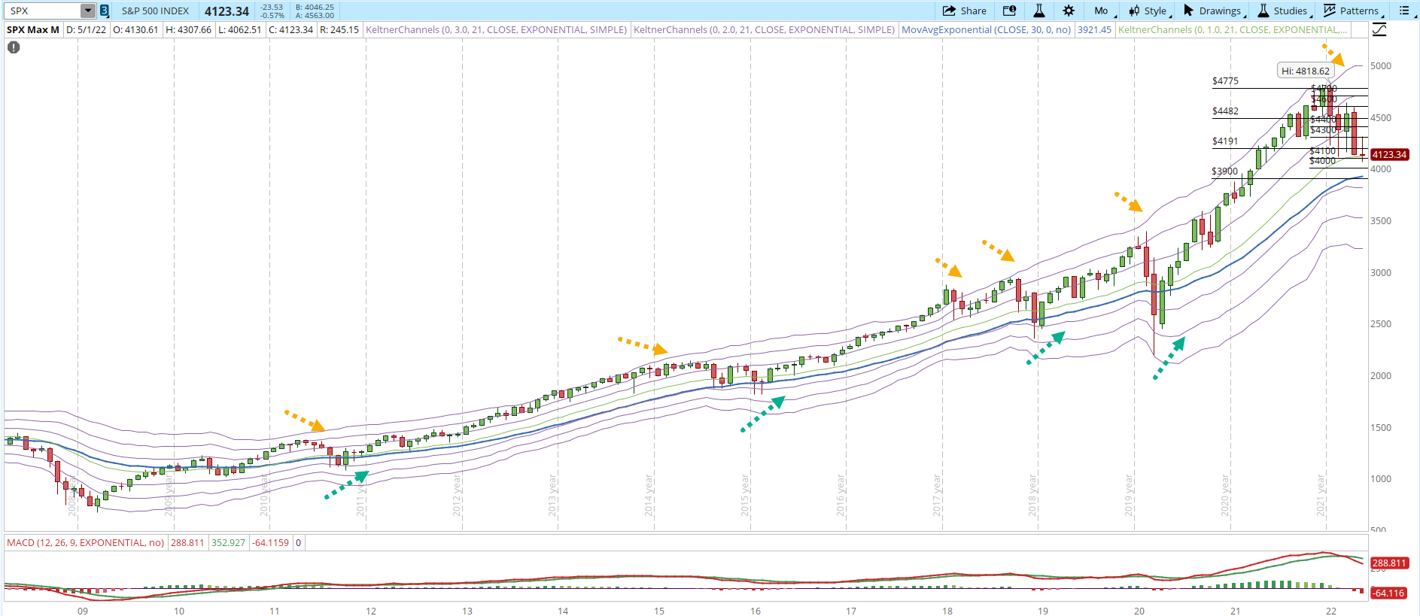
Task: Open the list menu icon at far right
Action: pyautogui.click(x=1406, y=11)
